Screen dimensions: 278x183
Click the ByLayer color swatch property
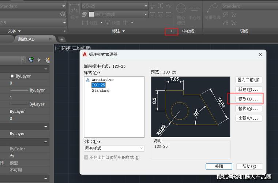[12, 76]
